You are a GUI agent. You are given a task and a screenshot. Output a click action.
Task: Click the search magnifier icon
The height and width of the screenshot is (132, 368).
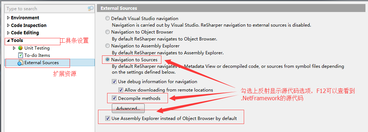point(90,9)
